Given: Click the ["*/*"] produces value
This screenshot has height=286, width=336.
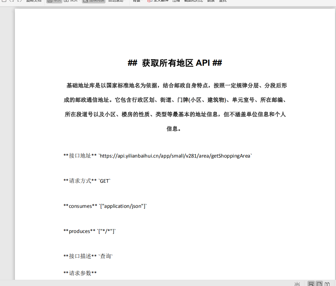Looking at the screenshot, I should (106, 231).
